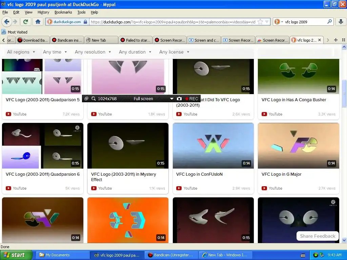Click the vertical scrollbar thumb
Viewport: 347px width, 260px height.
point(344,93)
